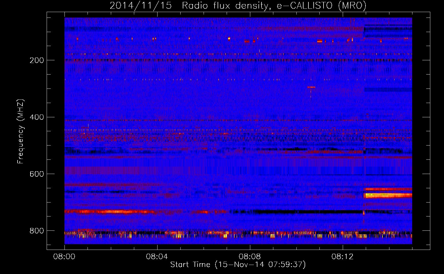Click the 08:08 time tick label
Screen dimensions: 444x274
(250, 257)
